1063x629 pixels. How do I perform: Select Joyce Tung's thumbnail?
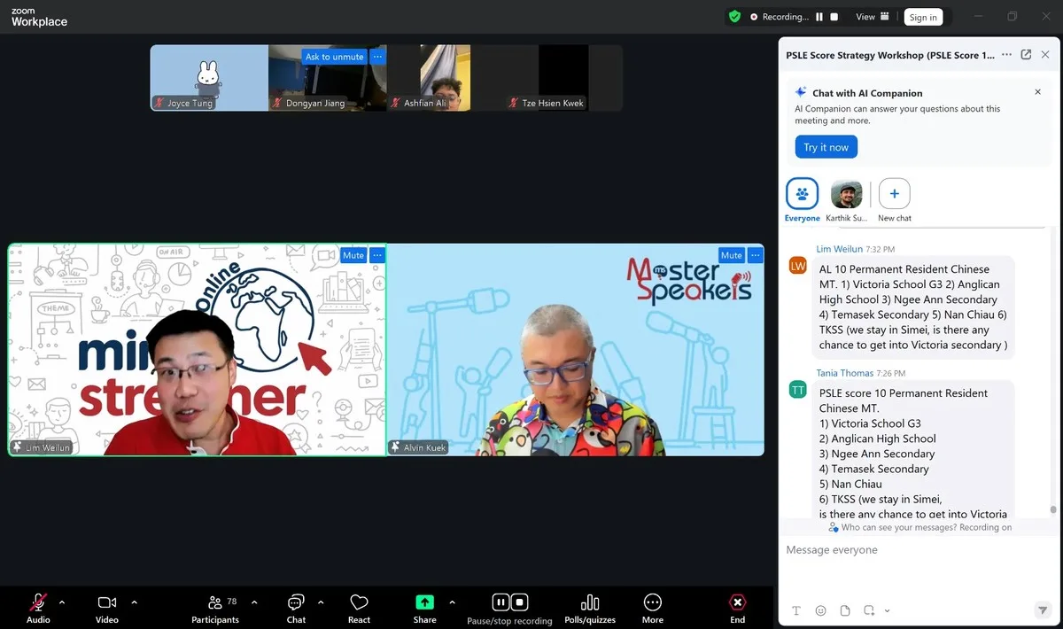pos(209,78)
